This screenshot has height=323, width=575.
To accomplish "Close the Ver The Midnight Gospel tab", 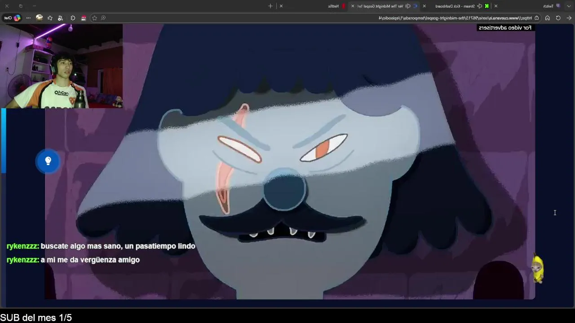I will click(x=353, y=6).
